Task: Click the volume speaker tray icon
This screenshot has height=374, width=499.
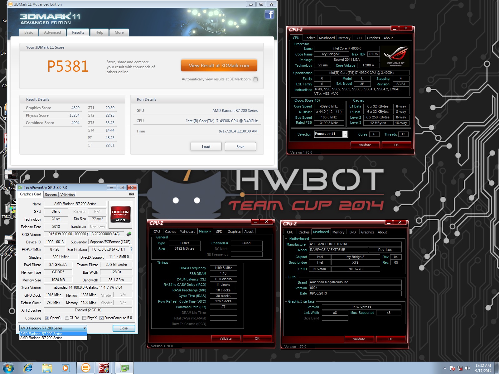Action: click(467, 368)
